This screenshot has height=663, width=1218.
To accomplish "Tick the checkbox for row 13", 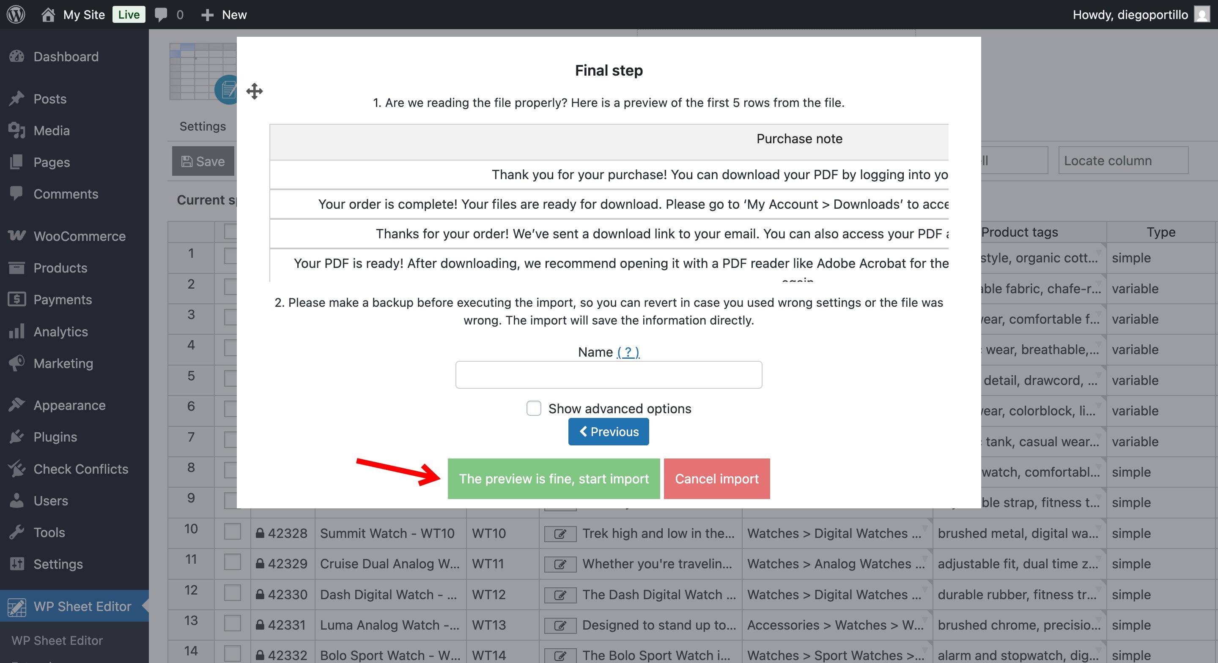I will click(x=232, y=625).
